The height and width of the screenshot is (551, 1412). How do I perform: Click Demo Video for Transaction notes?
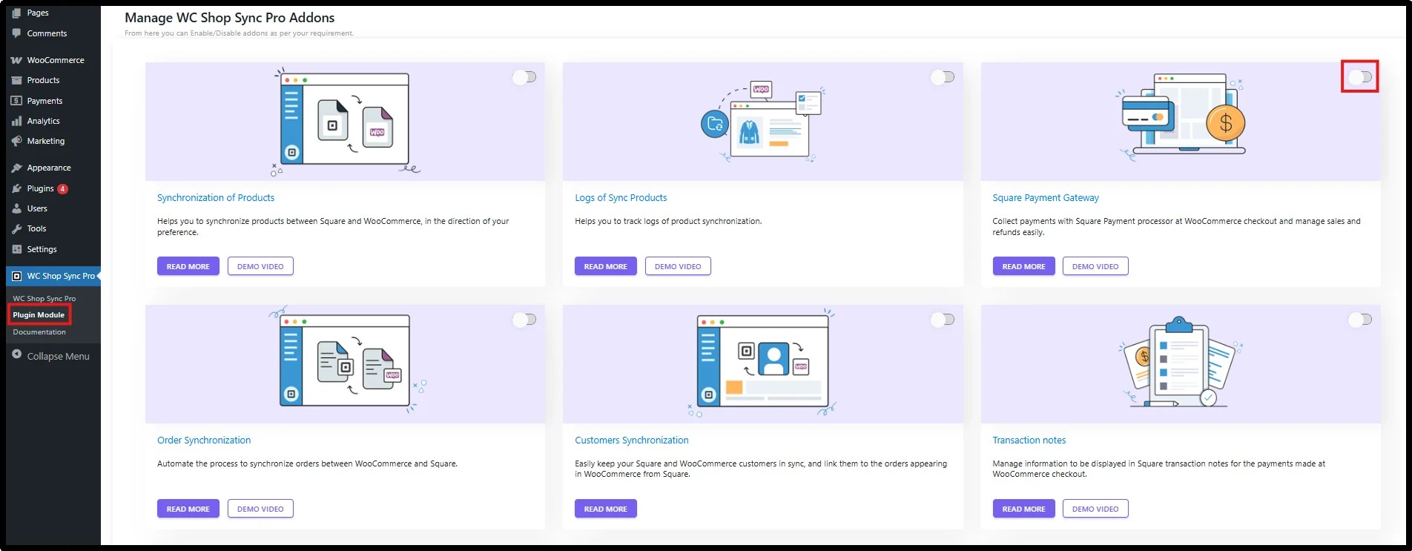pos(1095,509)
